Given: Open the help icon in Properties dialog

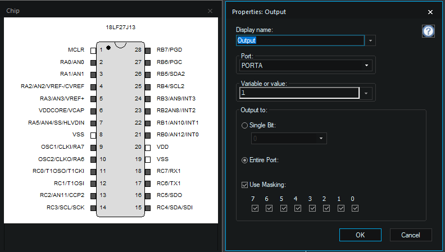Looking at the screenshot, I should 428,31.
